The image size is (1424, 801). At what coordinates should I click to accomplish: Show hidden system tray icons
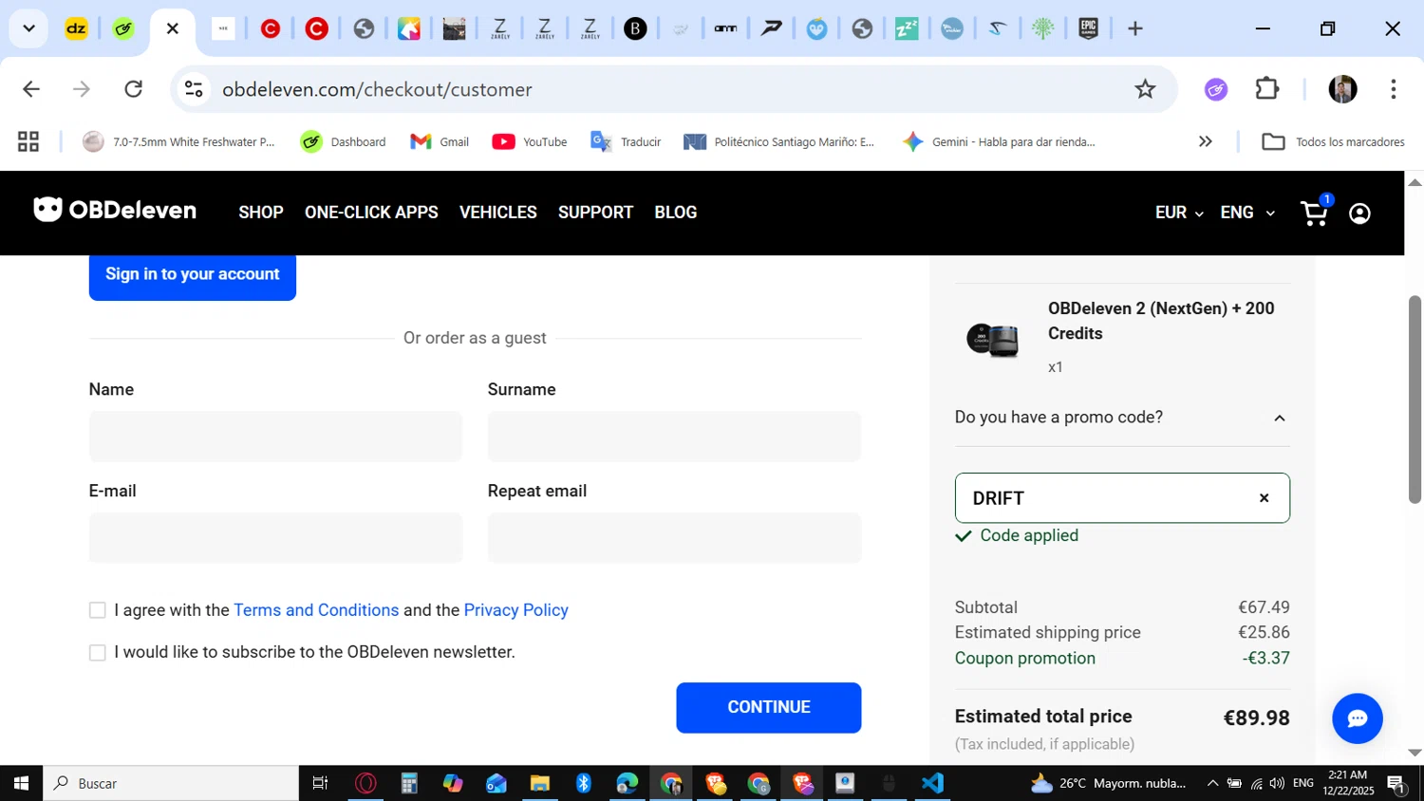pyautogui.click(x=1212, y=783)
